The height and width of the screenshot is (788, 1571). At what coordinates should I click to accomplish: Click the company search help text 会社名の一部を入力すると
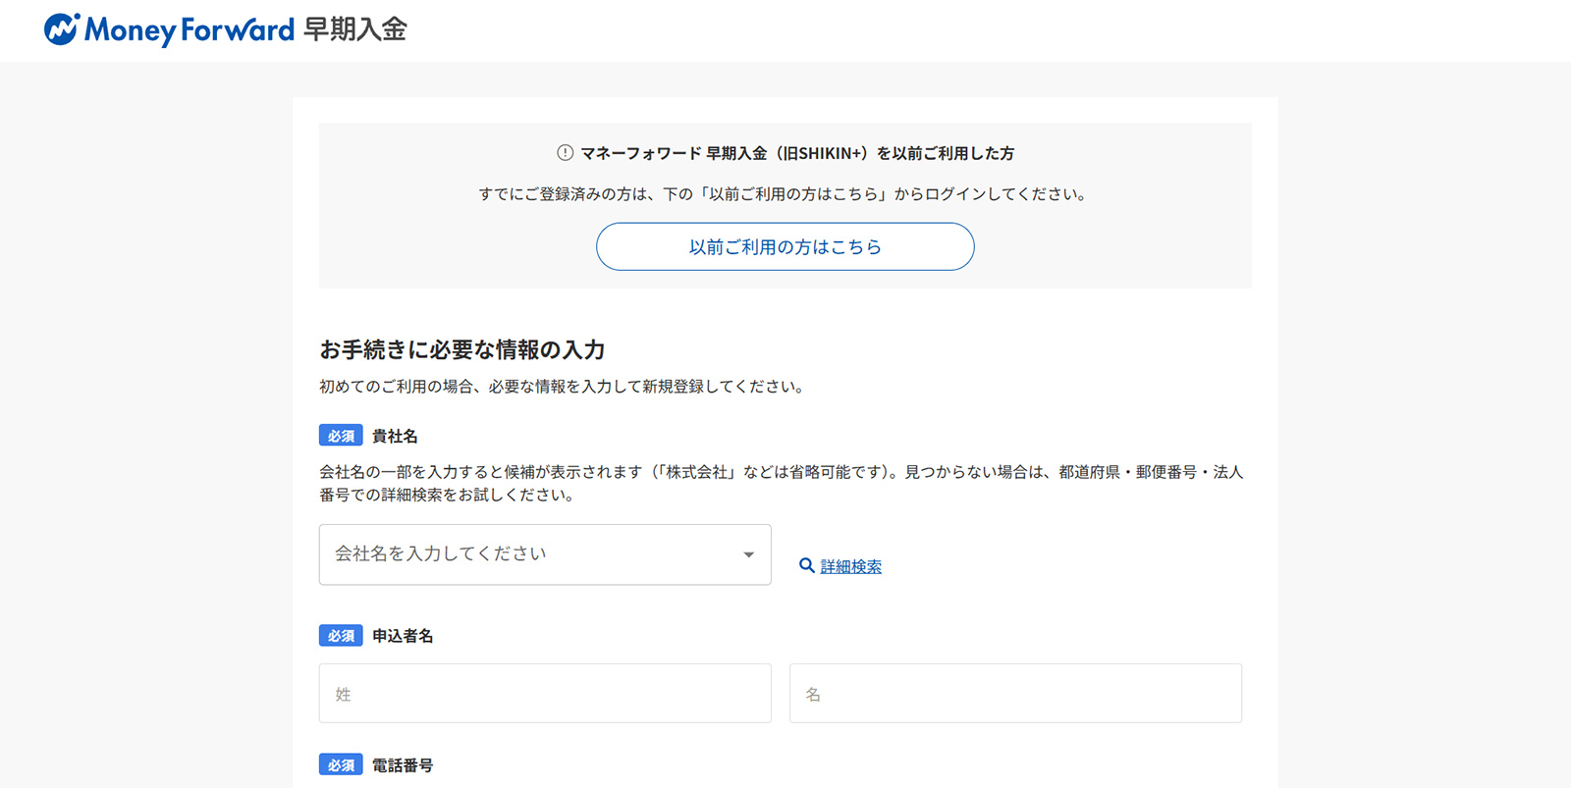click(782, 483)
